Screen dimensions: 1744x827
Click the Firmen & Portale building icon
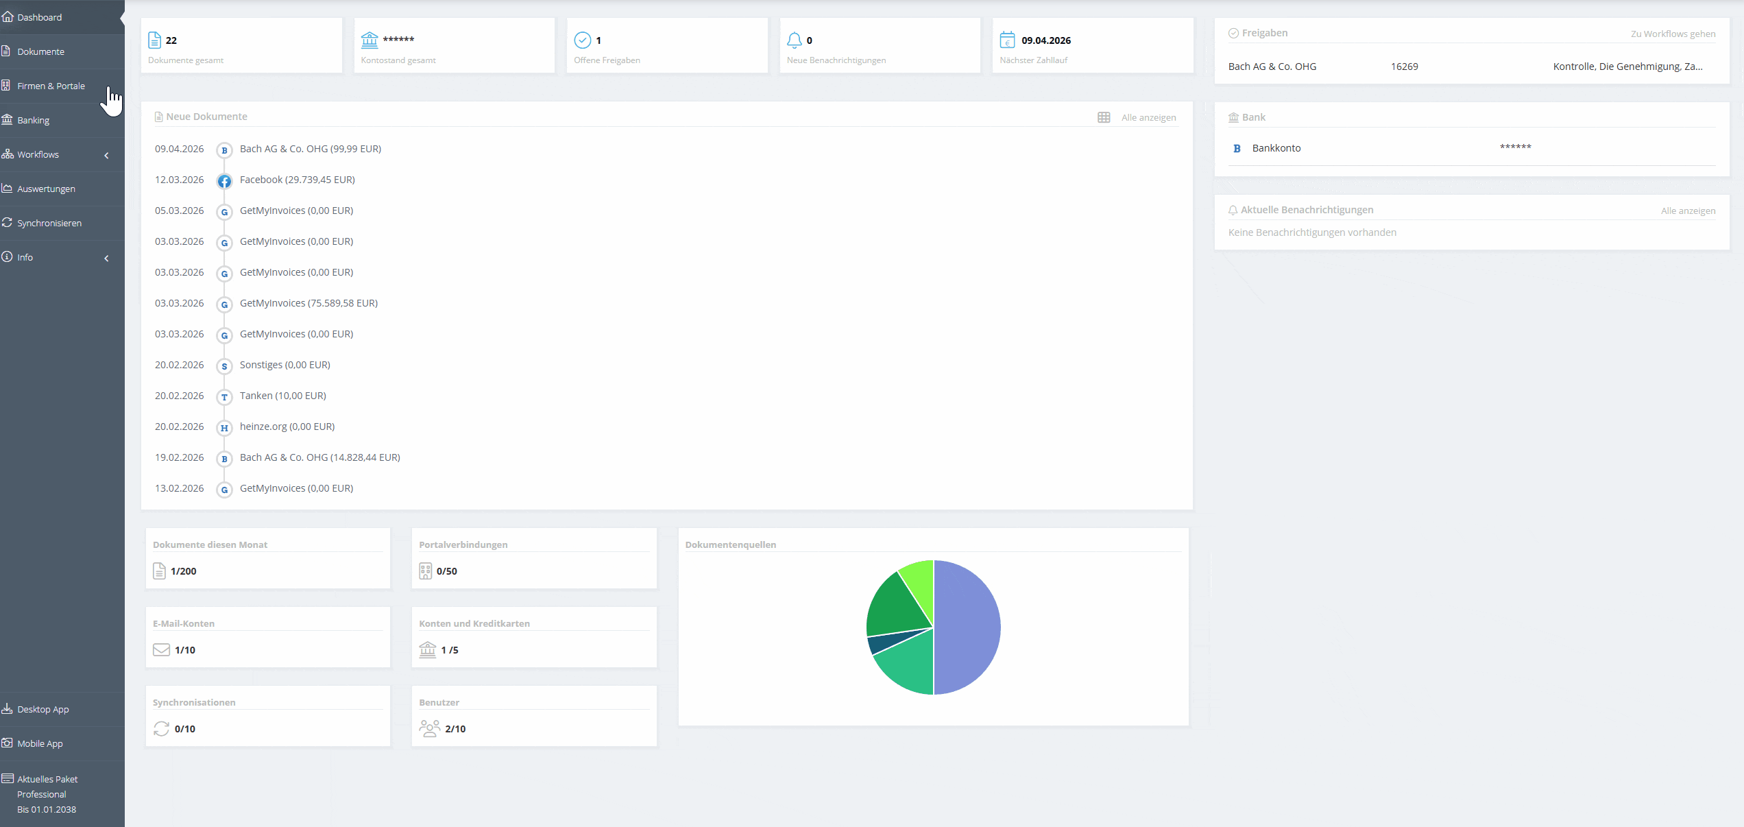tap(6, 85)
